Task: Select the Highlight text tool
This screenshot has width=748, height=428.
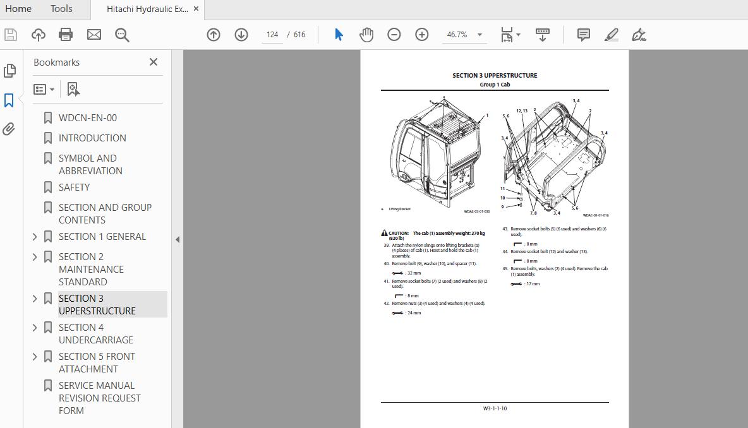Action: pos(611,35)
